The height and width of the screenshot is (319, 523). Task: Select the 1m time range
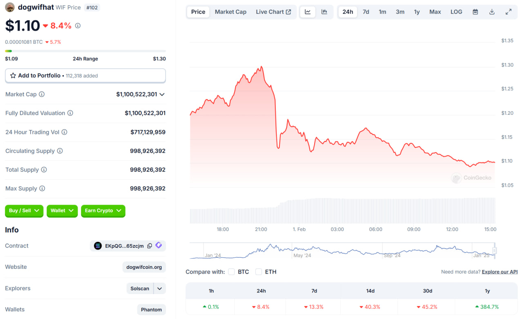tap(382, 12)
